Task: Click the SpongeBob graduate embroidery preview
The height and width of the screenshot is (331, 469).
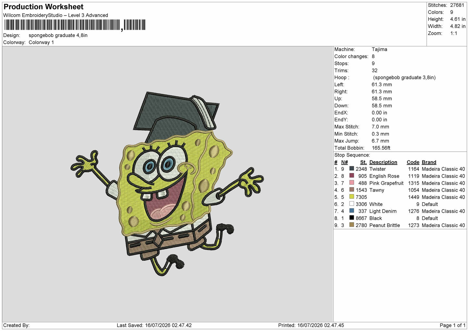Action: (x=167, y=184)
